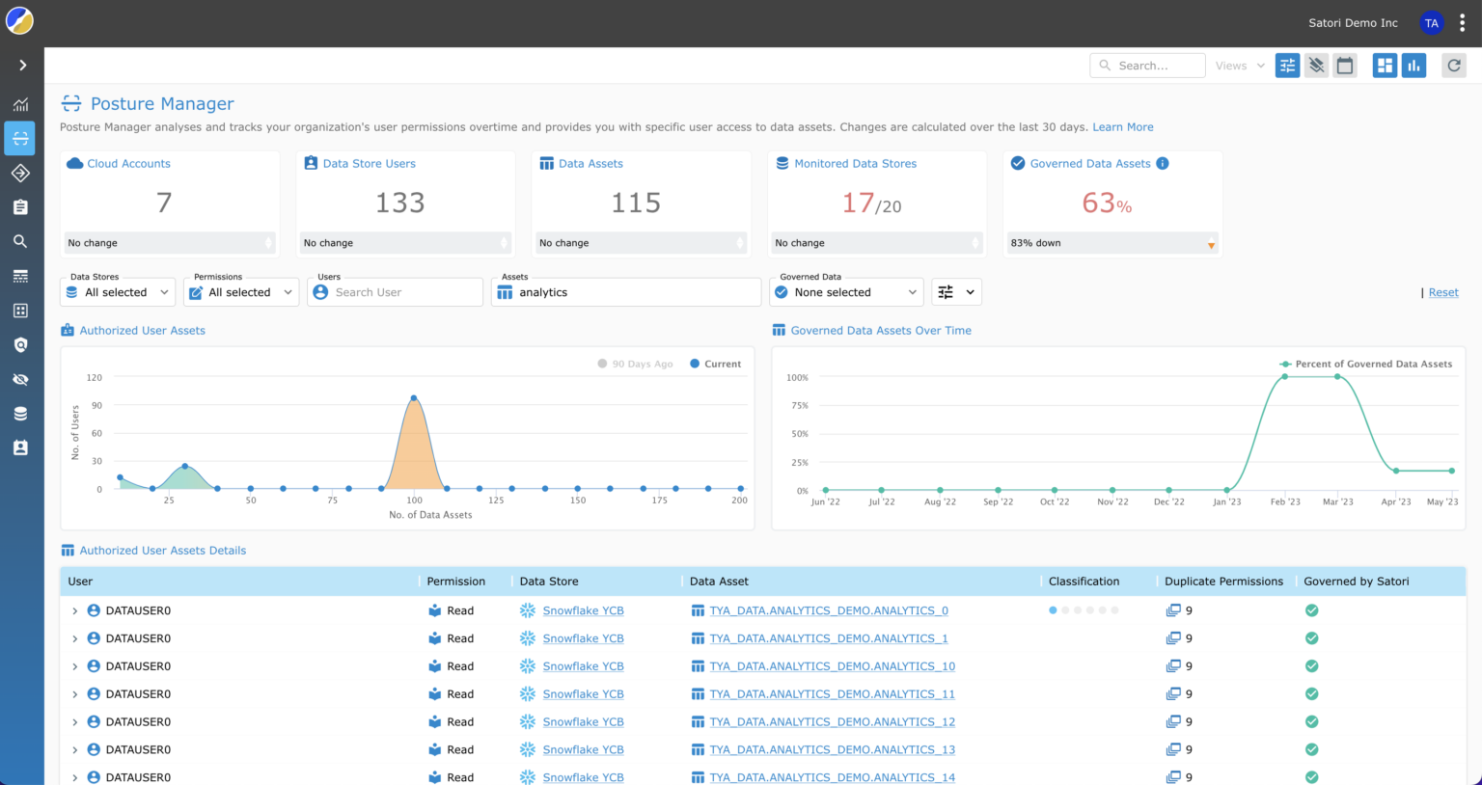Click the calendar icon in top toolbar
Image resolution: width=1482 pixels, height=785 pixels.
(x=1345, y=66)
